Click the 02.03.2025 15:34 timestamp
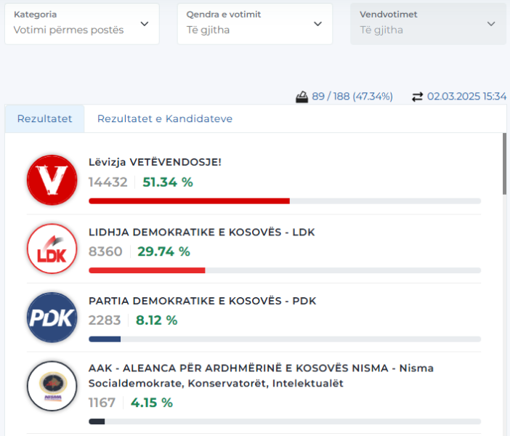The height and width of the screenshot is (436, 510). 466,97
